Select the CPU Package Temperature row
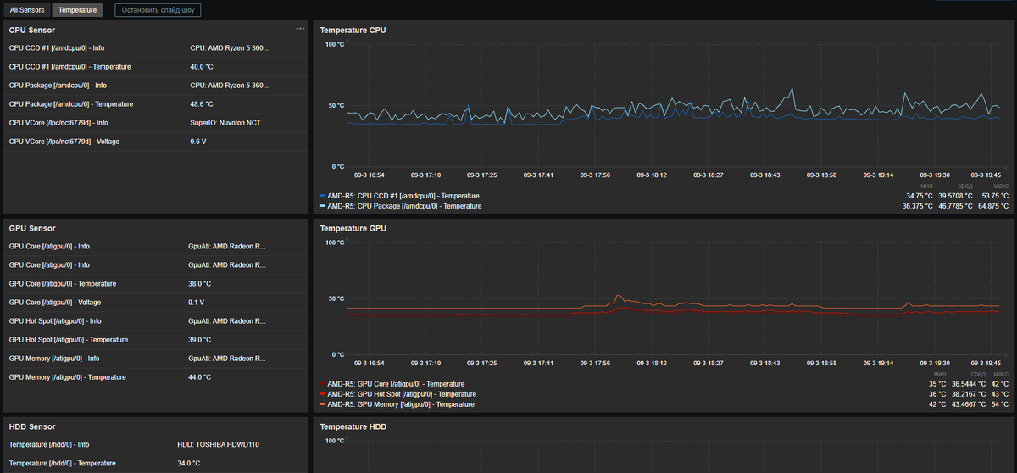The height and width of the screenshot is (473, 1017). click(x=71, y=104)
